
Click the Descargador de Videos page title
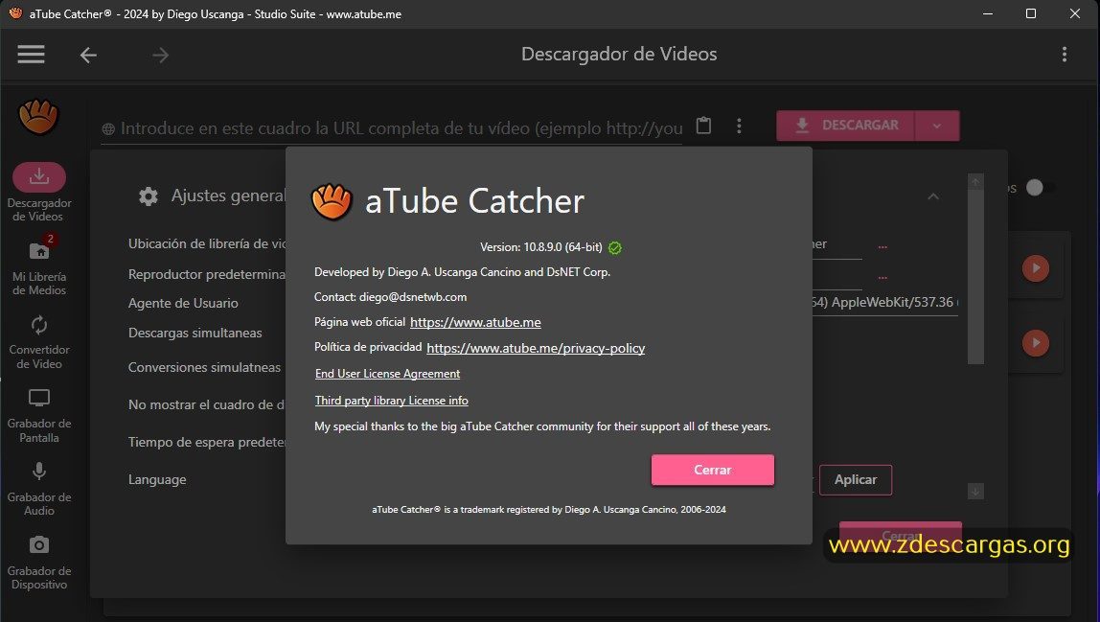(x=619, y=54)
